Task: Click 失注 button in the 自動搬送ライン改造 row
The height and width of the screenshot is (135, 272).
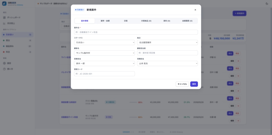Action: (237, 113)
